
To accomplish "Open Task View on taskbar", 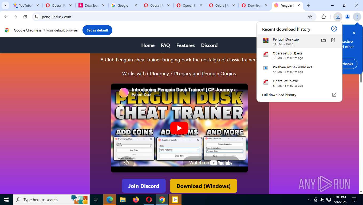I will [96, 200].
